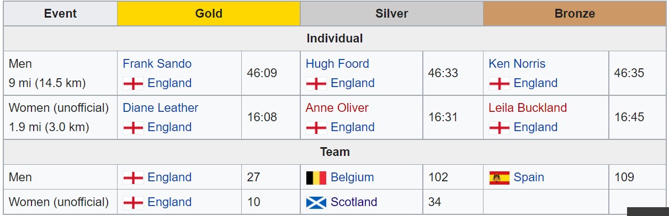
Task: Open the Frank Sando link
Action: [157, 63]
